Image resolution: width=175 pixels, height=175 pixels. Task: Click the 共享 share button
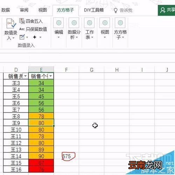[166, 10]
